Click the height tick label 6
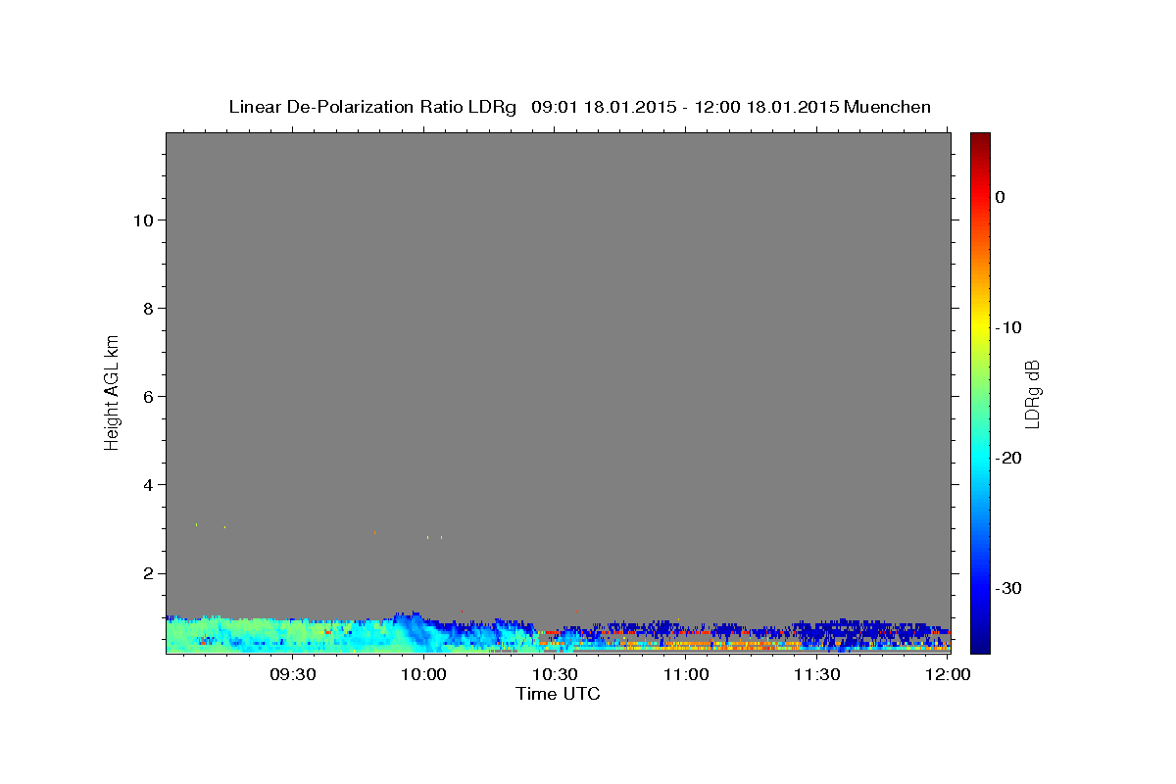1176x784 pixels. (x=146, y=396)
